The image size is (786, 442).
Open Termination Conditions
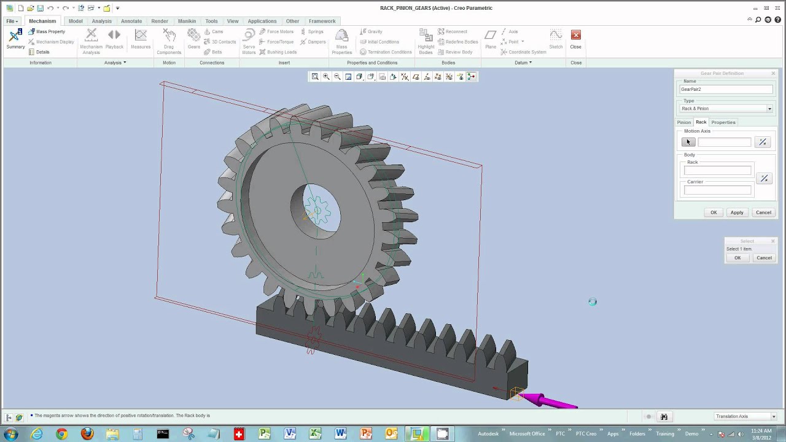coord(385,52)
